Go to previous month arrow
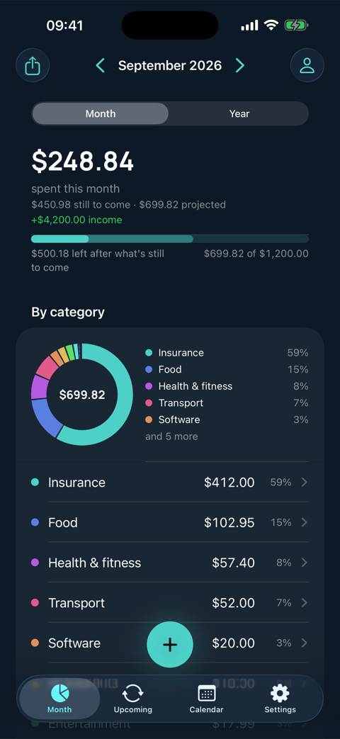Image resolution: width=340 pixels, height=739 pixels. pyautogui.click(x=101, y=65)
